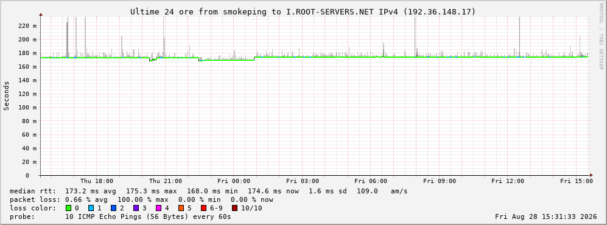607x225 pixels.
Task: Click the graph title for I.ROOT-SERVERS.NET
Action: click(x=303, y=12)
